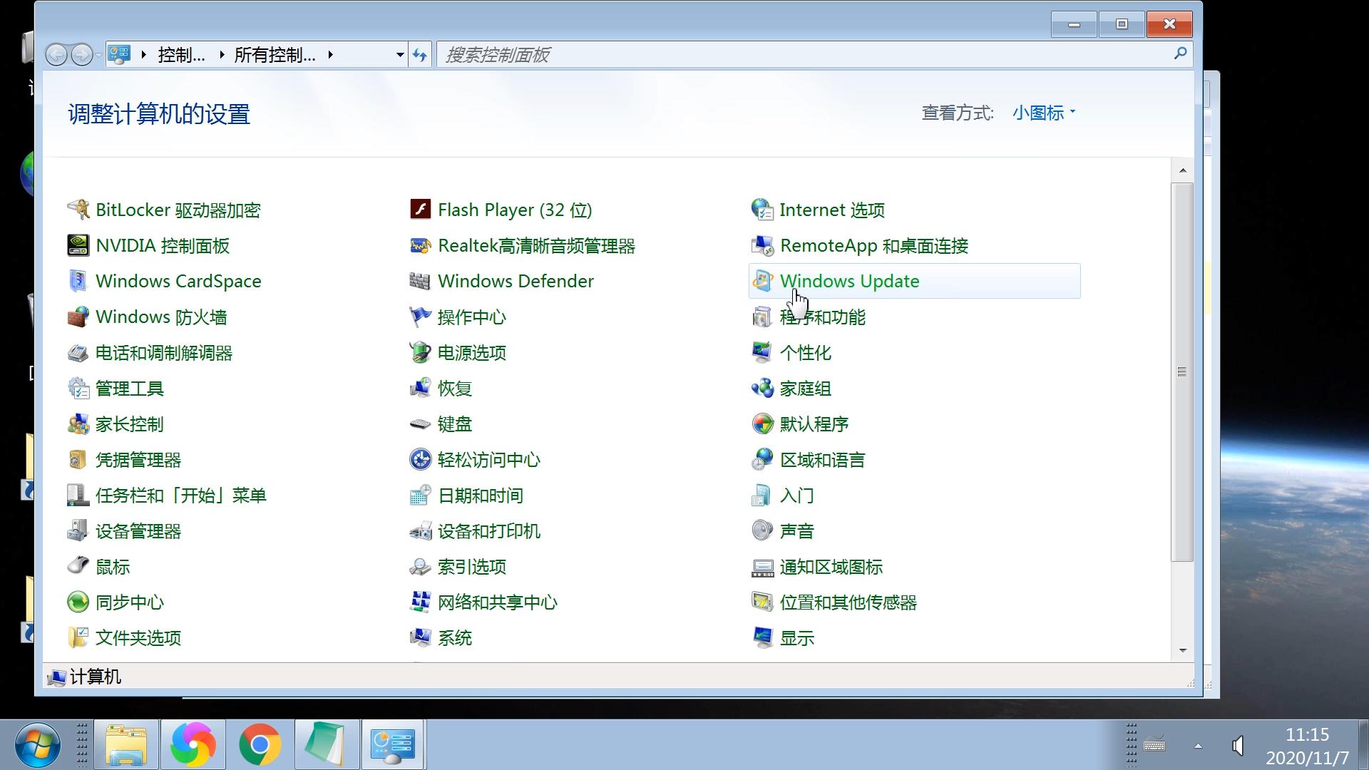This screenshot has height=770, width=1369.
Task: Open Flash Player (32 位) settings
Action: pos(515,210)
